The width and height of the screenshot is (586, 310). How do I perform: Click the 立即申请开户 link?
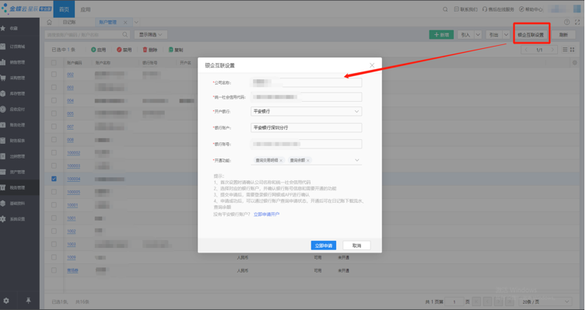point(266,214)
